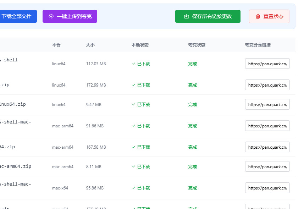Click the 夸克状态 column header

(197, 45)
